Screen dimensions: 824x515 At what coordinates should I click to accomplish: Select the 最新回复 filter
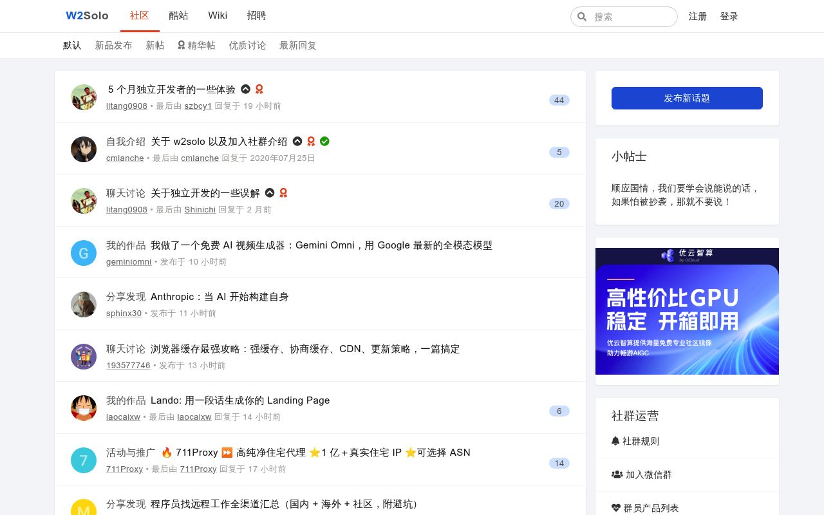point(297,45)
